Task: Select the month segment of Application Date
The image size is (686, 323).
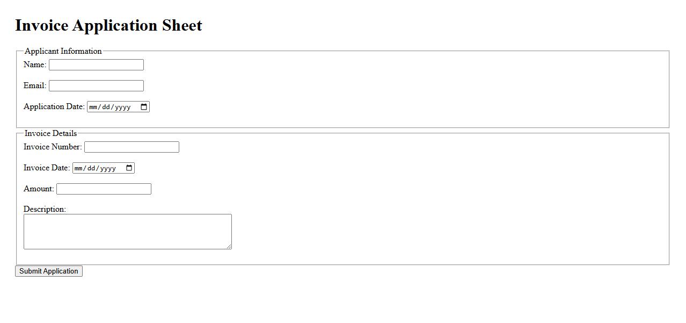Action: [93, 107]
